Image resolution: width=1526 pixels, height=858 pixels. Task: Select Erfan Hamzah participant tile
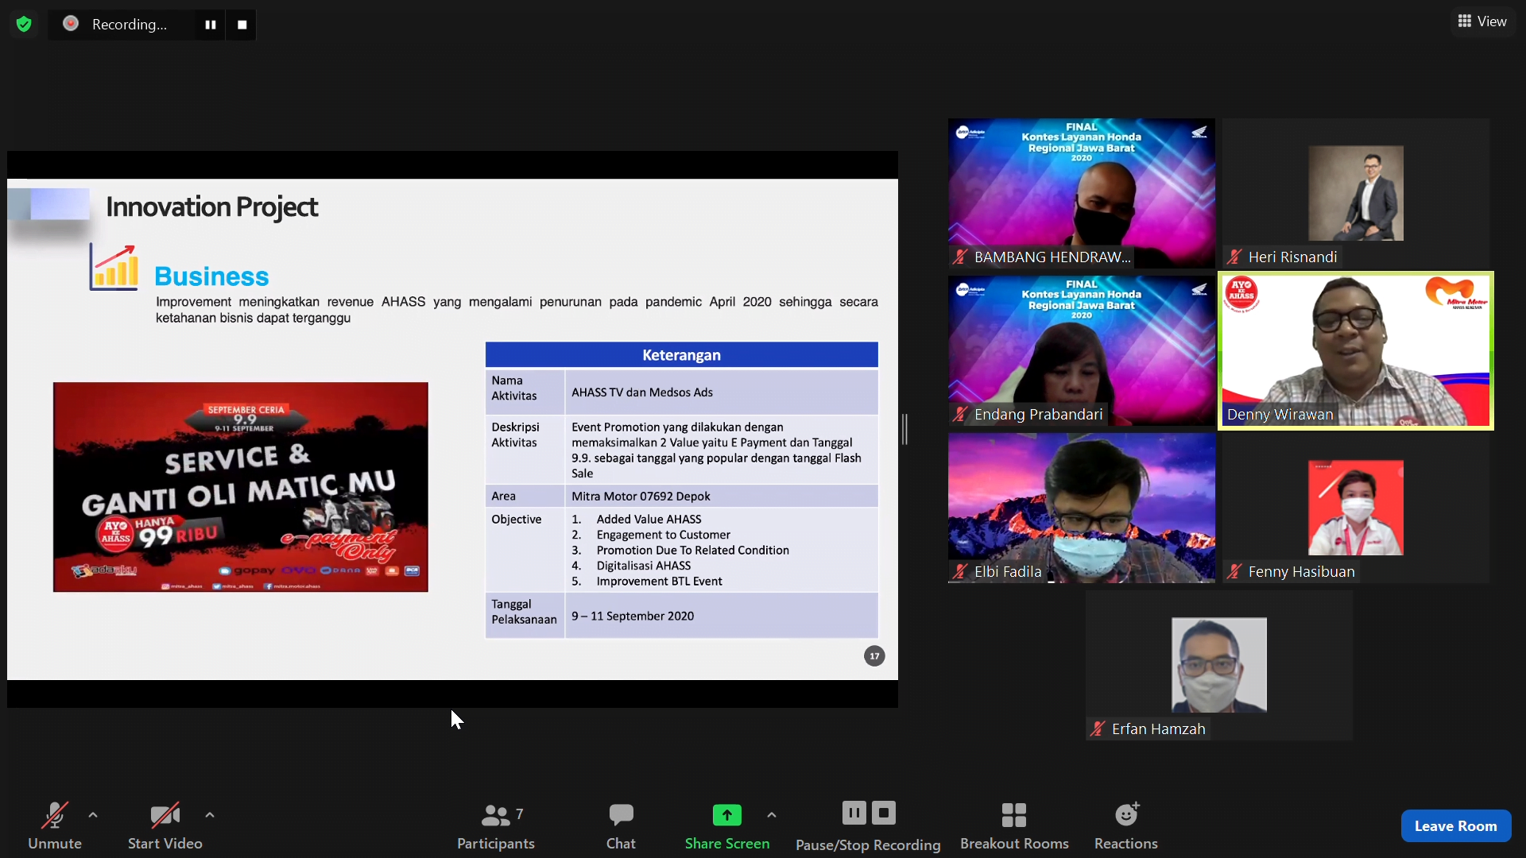point(1219,665)
